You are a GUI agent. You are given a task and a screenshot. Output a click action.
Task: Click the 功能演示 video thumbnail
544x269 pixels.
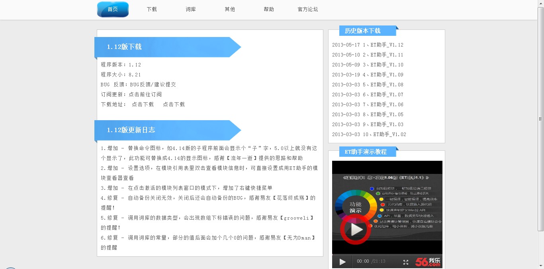(387, 207)
